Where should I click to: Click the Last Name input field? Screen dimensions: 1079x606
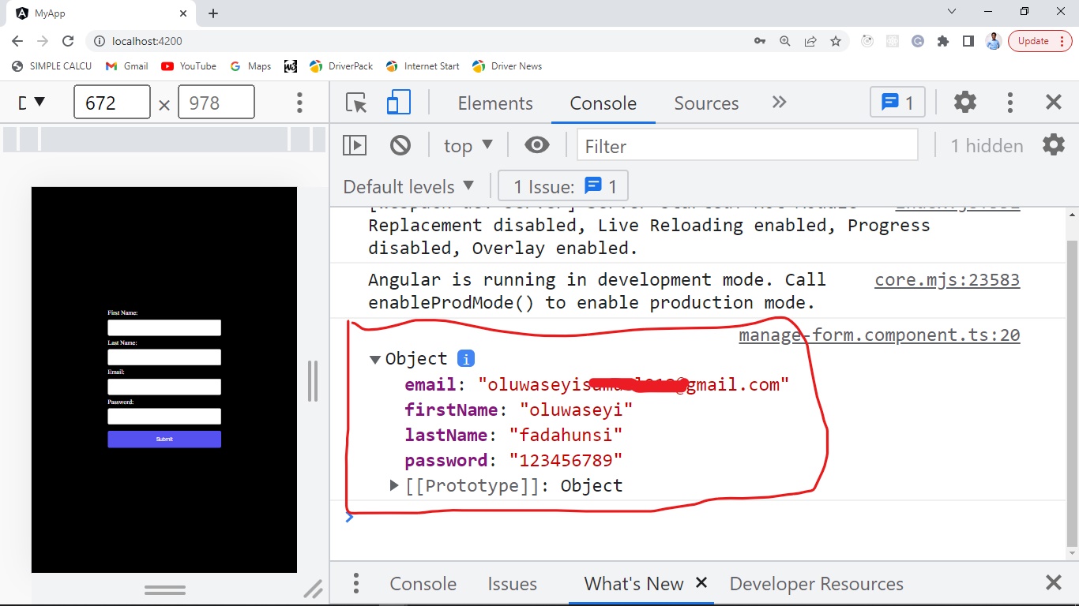[164, 357]
